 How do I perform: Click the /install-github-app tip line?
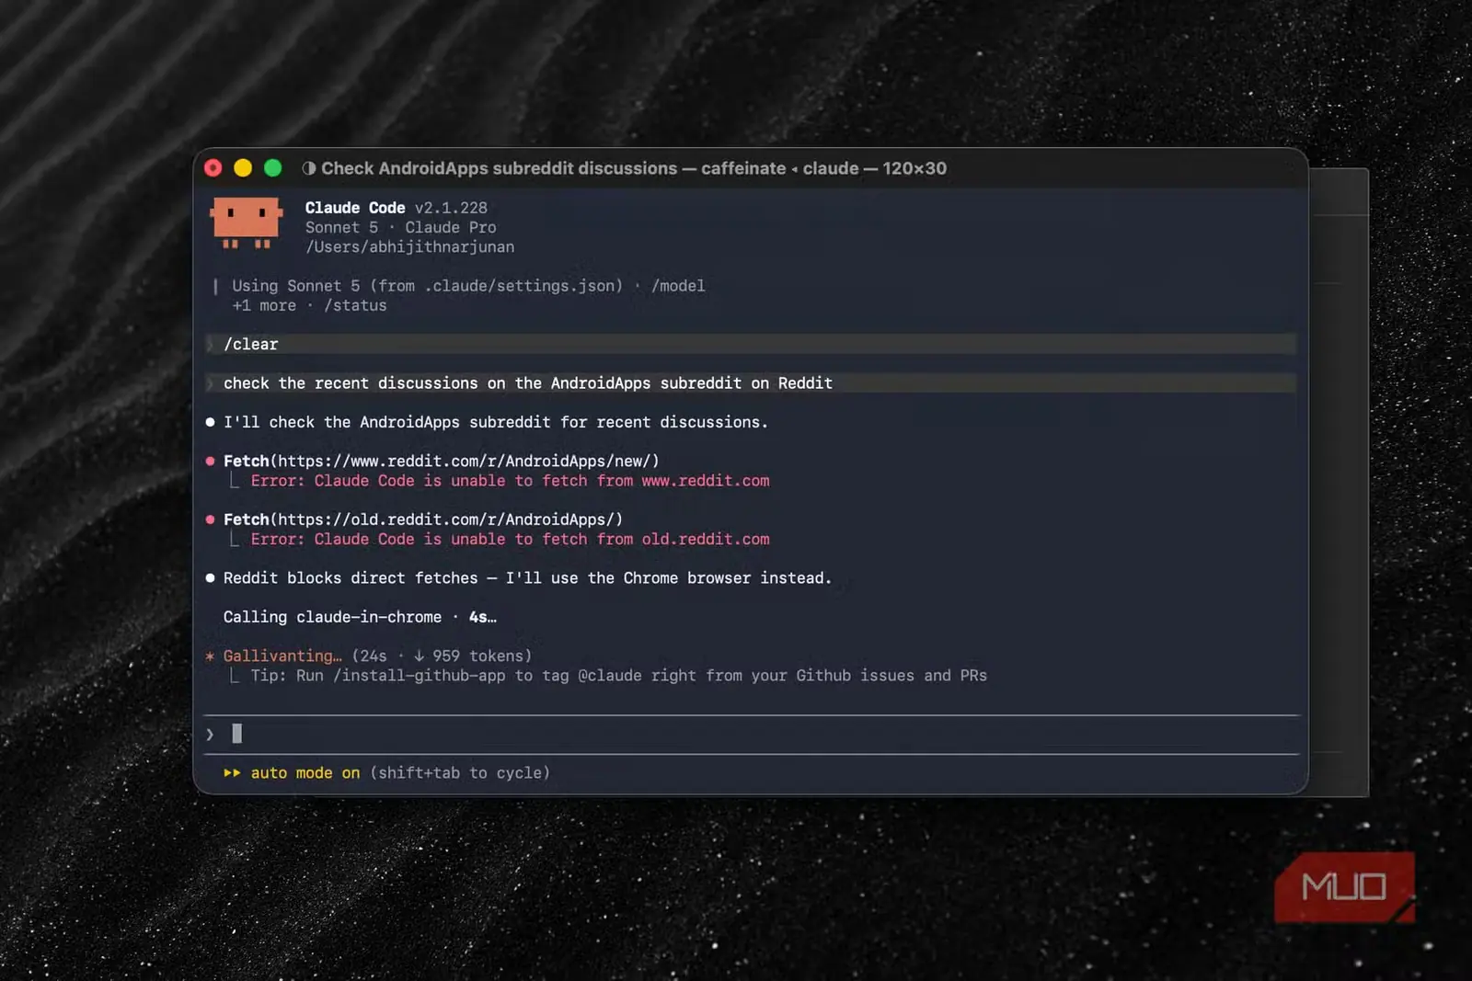[x=618, y=676]
